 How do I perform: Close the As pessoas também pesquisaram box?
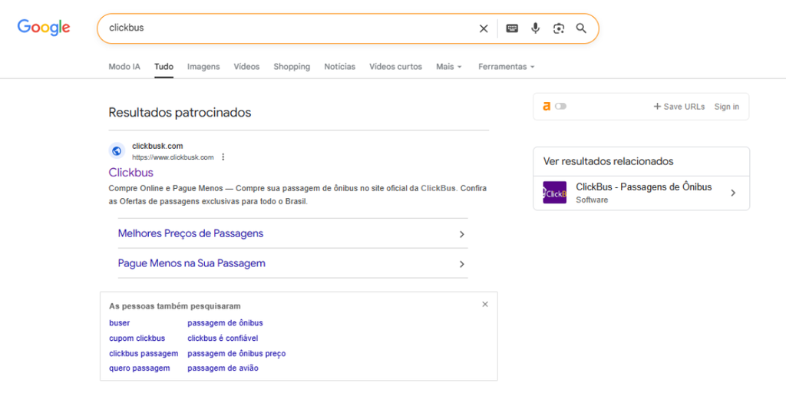click(485, 304)
